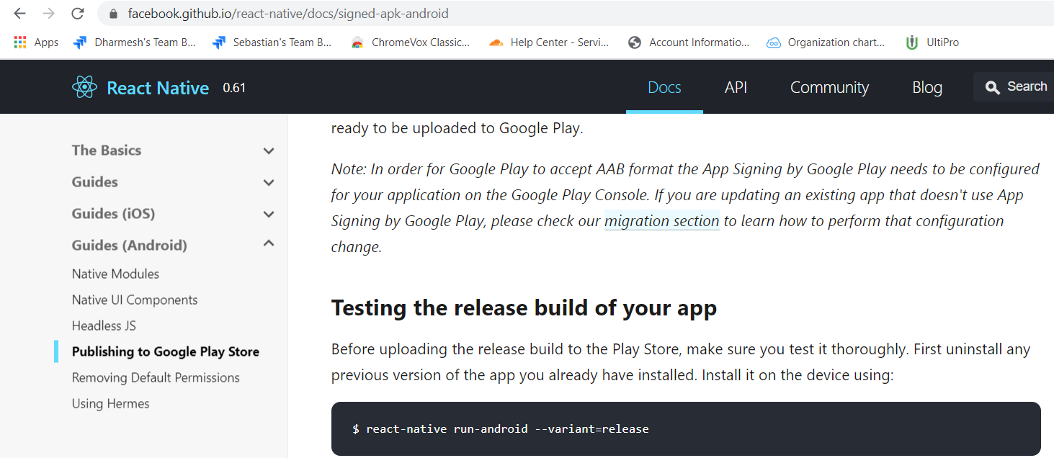Open the ChromeVox Classic bookmark
1054x458 pixels.
pos(411,42)
